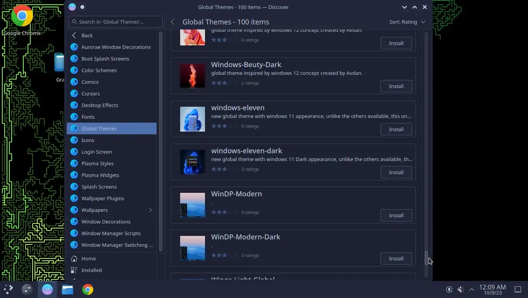Viewport: 528px width, 298px height.
Task: Click the 5 ratings stars of windows-eleven-dark
Action: [x=224, y=169]
